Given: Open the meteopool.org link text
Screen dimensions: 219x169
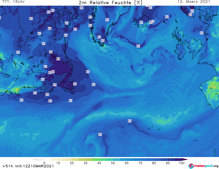Looking at the screenshot, I should pyautogui.click(x=206, y=166).
